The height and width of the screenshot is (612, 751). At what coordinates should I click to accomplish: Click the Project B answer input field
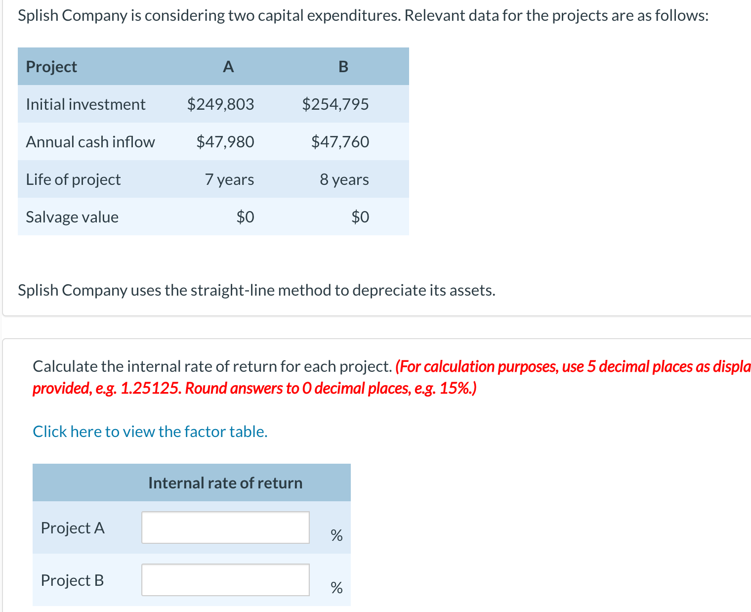[225, 580]
